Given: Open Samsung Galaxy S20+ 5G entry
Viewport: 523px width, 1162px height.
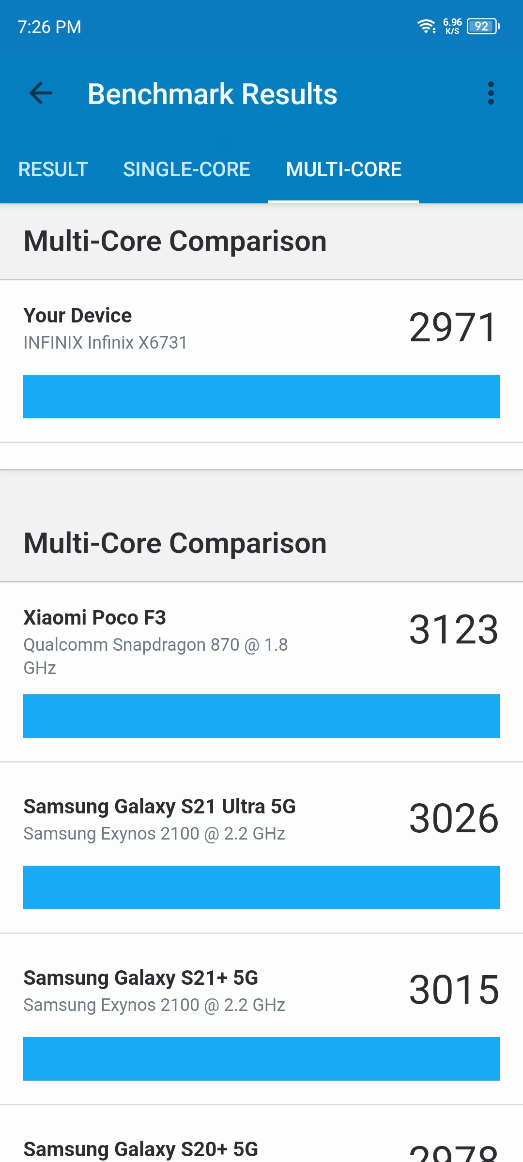Looking at the screenshot, I should (261, 1134).
